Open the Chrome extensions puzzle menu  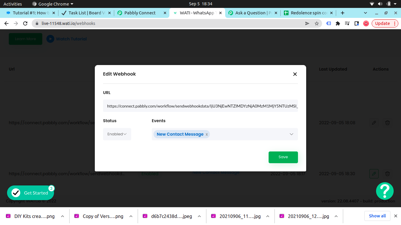coord(338,23)
